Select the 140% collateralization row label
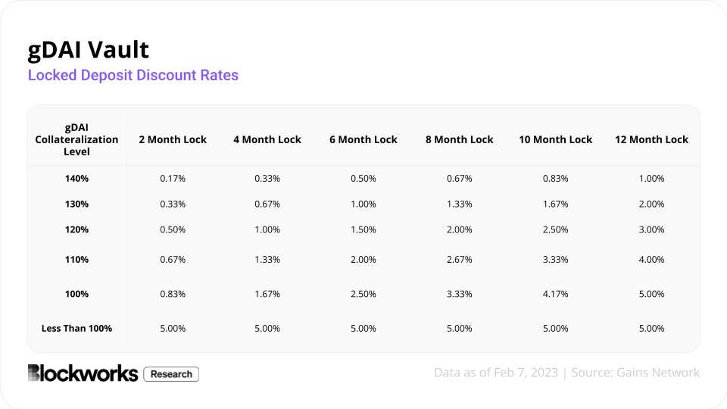The image size is (727, 409). pyautogui.click(x=76, y=179)
